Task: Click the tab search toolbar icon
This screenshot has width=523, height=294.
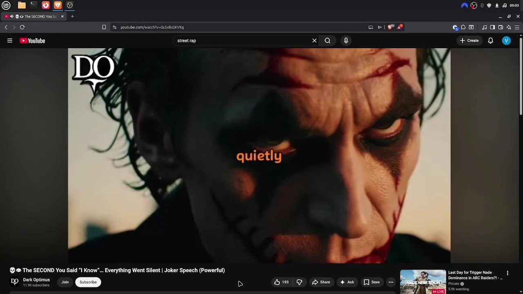Action: click(471, 27)
